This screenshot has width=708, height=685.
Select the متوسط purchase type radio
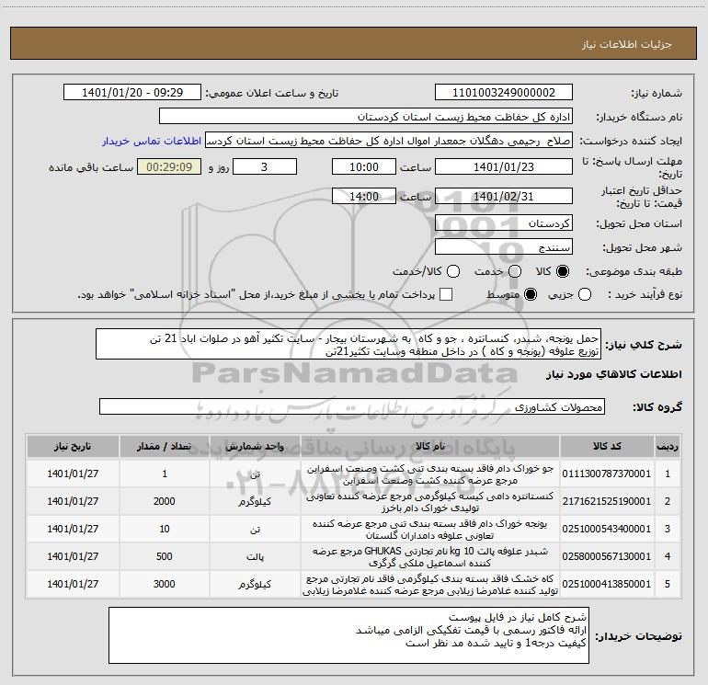coord(531,294)
